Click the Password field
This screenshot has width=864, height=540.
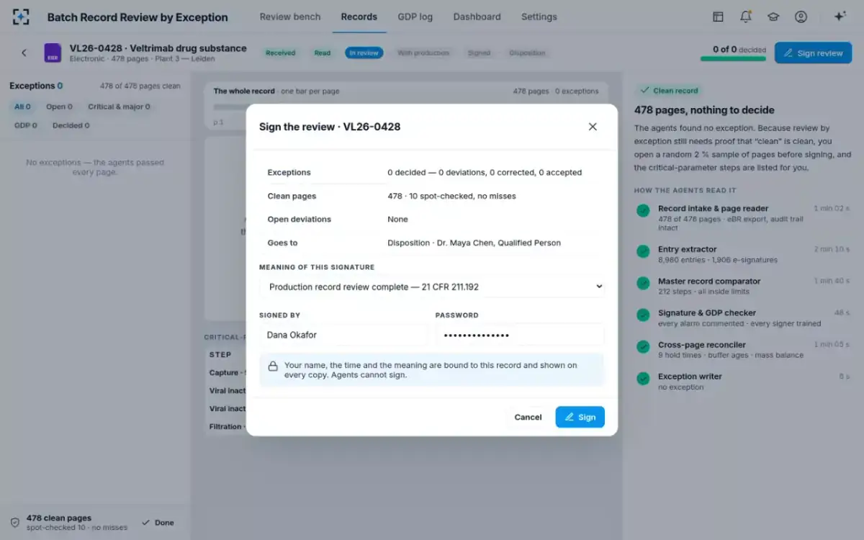(x=520, y=335)
